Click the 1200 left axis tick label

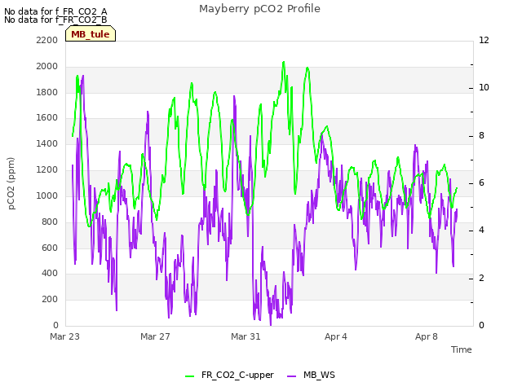click(47, 169)
